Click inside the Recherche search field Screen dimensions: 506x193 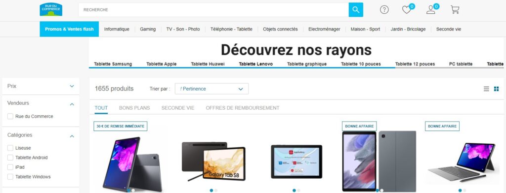tap(213, 10)
